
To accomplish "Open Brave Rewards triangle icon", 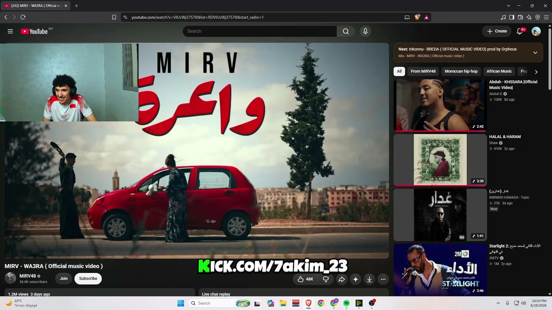I will pyautogui.click(x=426, y=17).
